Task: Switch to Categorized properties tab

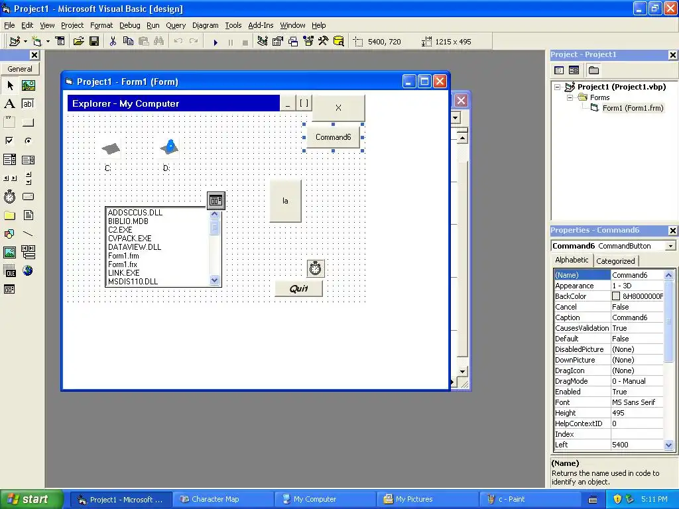Action: click(x=615, y=261)
